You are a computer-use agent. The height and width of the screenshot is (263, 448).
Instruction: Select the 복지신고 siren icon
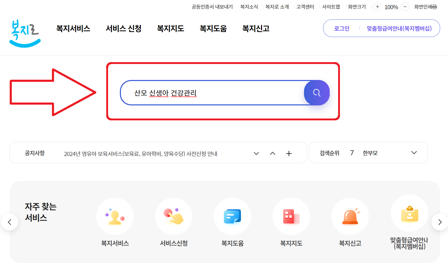(x=350, y=216)
